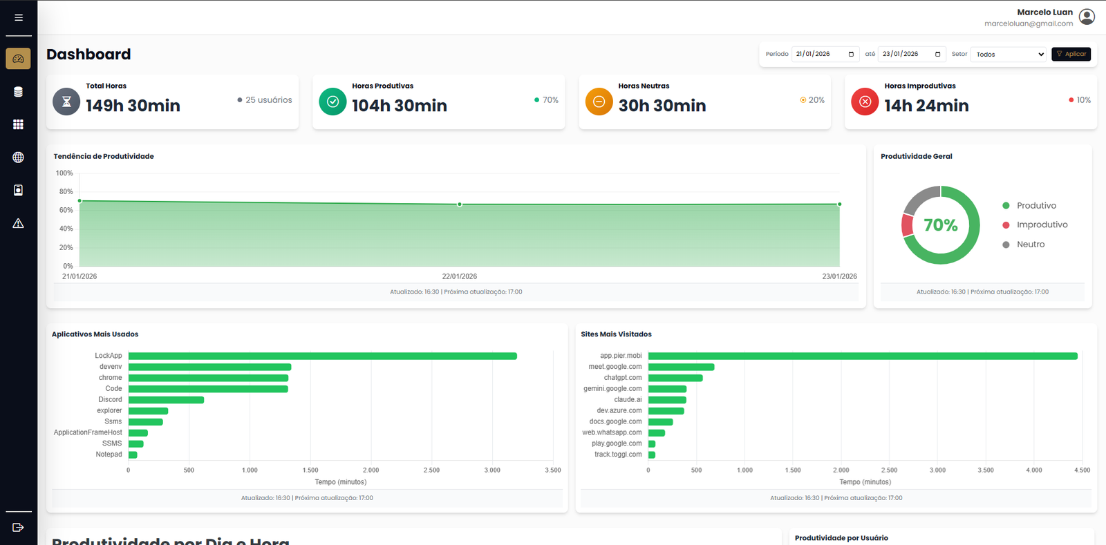Open the applications grid sidebar icon

click(19, 124)
